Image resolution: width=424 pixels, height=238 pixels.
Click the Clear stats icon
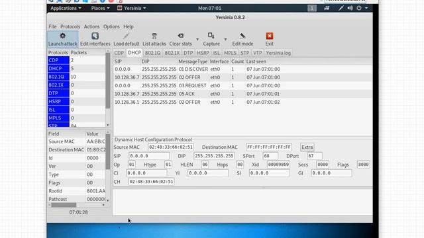click(181, 36)
